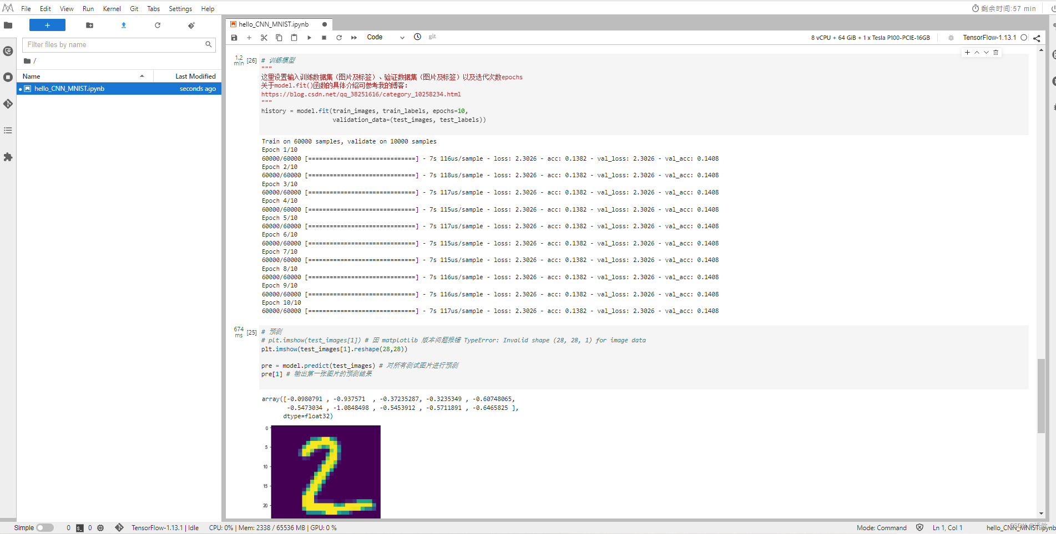This screenshot has width=1056, height=534.
Task: Open the cell type Code dropdown
Action: [386, 37]
